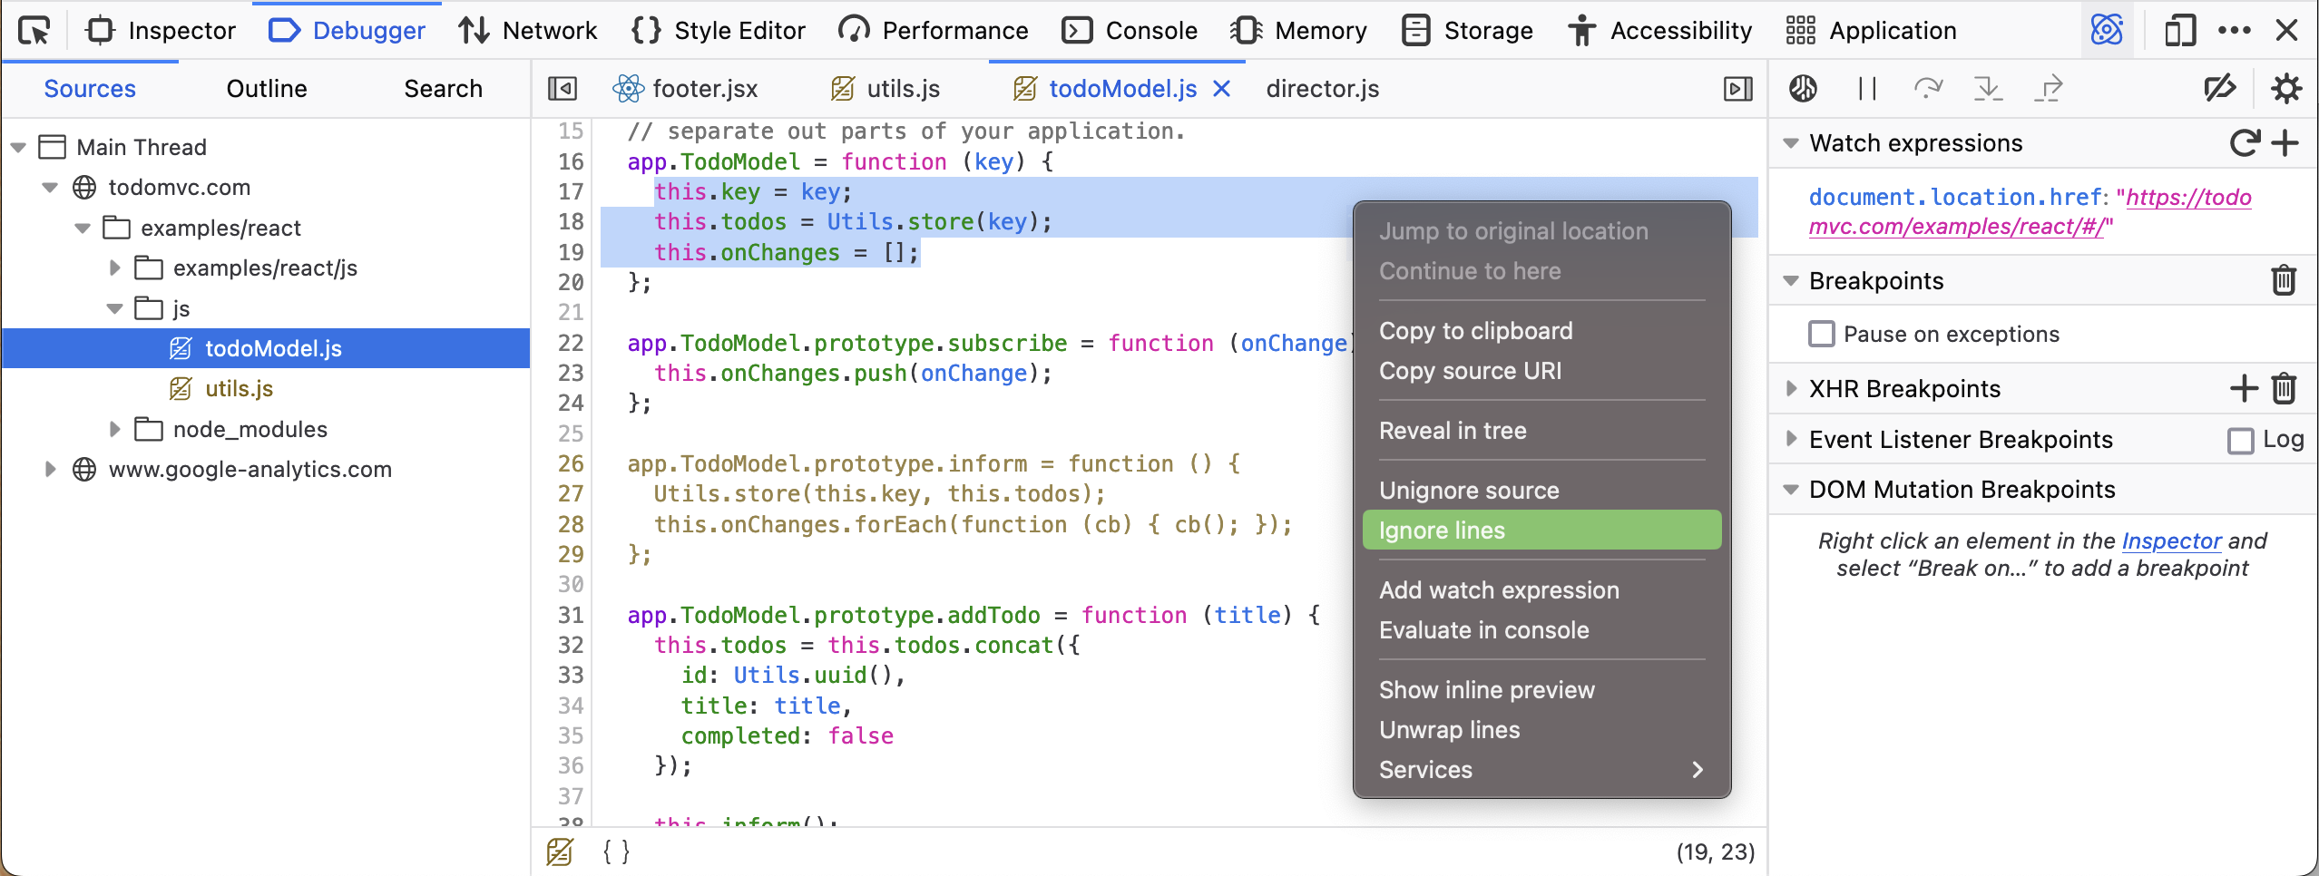
Task: Remove all breakpoints with trash icon
Action: point(2284,281)
